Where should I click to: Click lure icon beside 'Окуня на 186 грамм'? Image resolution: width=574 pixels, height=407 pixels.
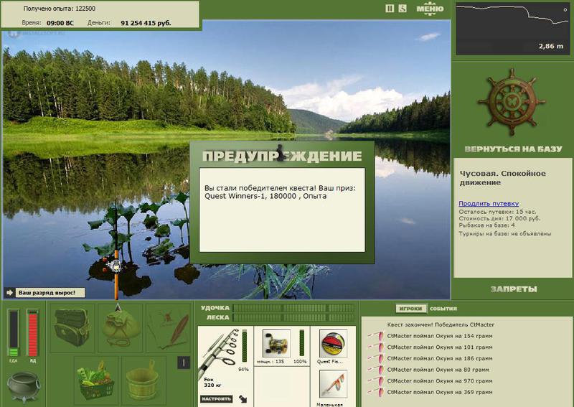(x=377, y=358)
